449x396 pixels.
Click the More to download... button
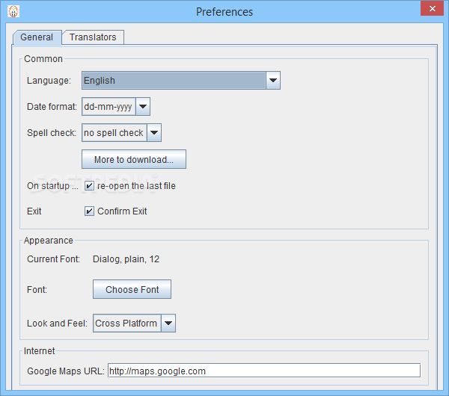click(134, 159)
